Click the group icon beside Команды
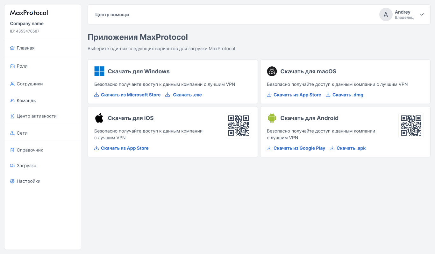Image resolution: width=435 pixels, height=254 pixels. pyautogui.click(x=12, y=101)
